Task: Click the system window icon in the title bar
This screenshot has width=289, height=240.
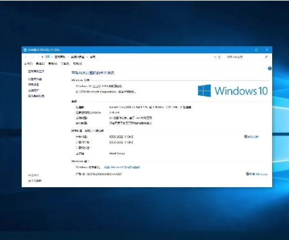Action: click(25, 50)
